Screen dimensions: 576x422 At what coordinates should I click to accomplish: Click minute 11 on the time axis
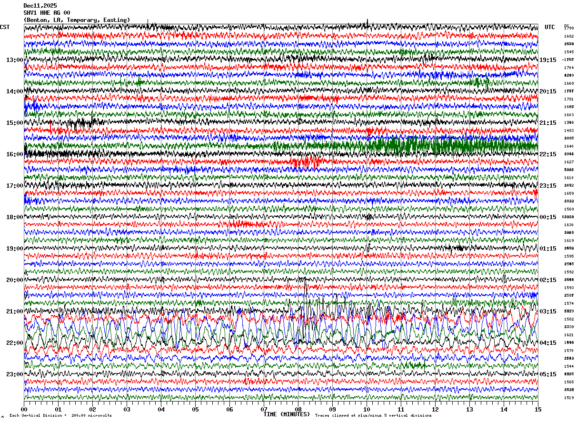(401, 409)
